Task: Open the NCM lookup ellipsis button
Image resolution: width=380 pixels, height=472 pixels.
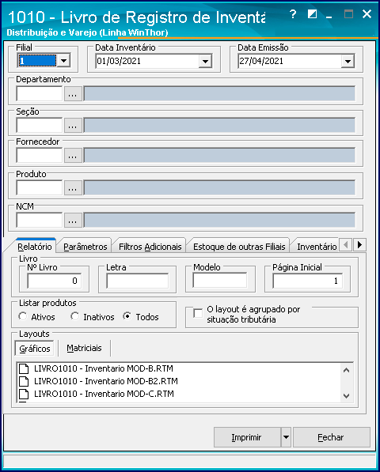Action: coord(73,221)
